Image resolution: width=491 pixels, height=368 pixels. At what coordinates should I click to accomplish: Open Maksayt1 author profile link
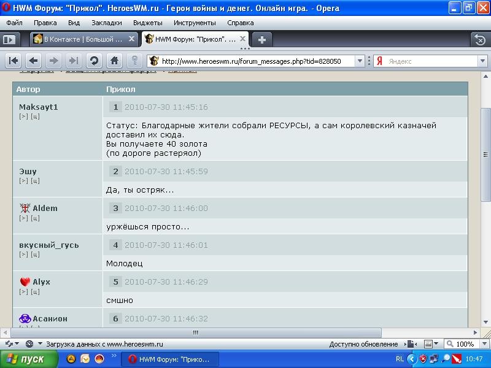point(38,107)
